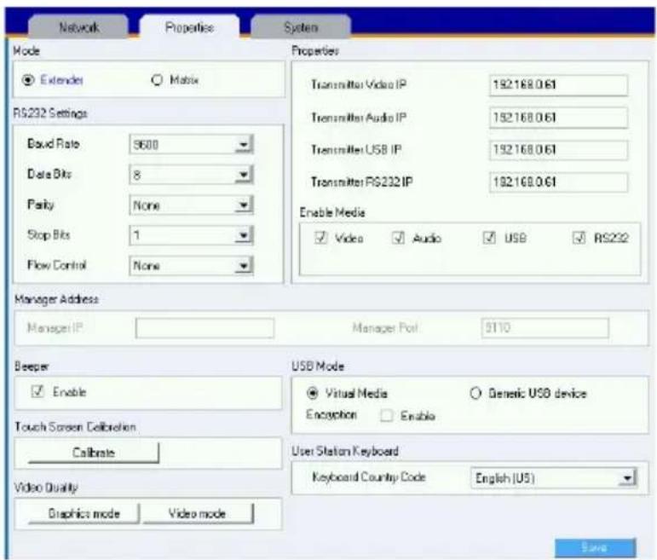
Task: Open the Baud Rate dropdown
Action: pyautogui.click(x=192, y=145)
